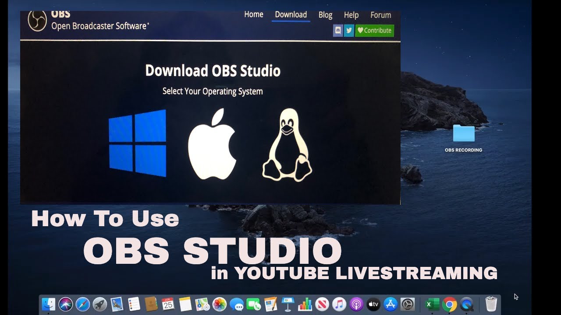Open Finder from the dock

[49, 304]
